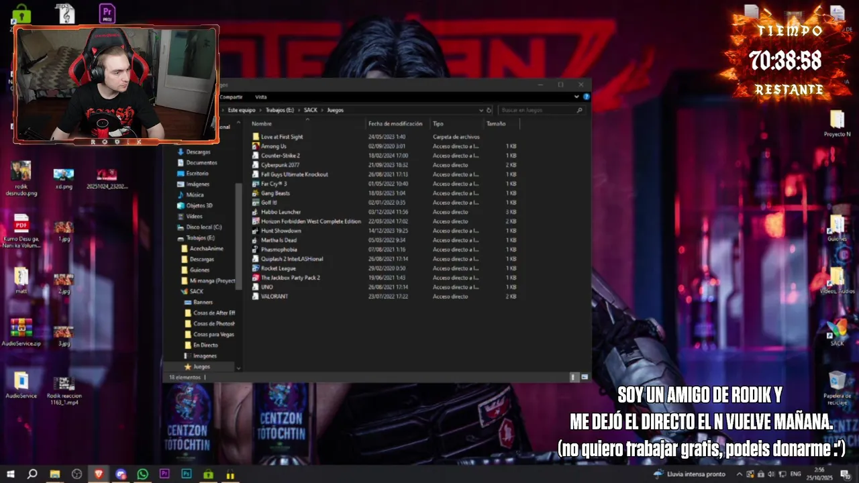Select the Martha Is Dead file name

click(279, 240)
